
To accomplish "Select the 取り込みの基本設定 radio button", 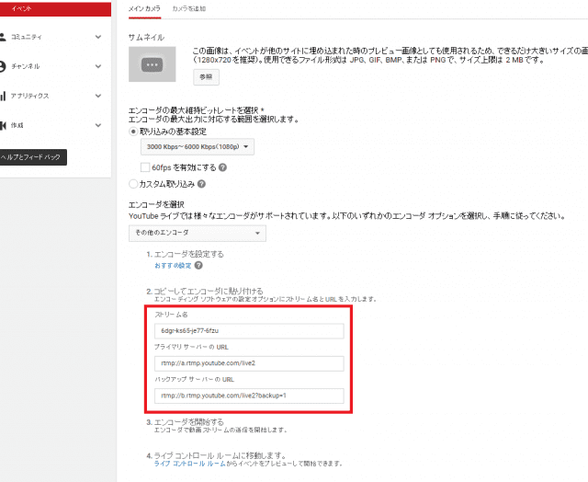I will click(x=132, y=132).
